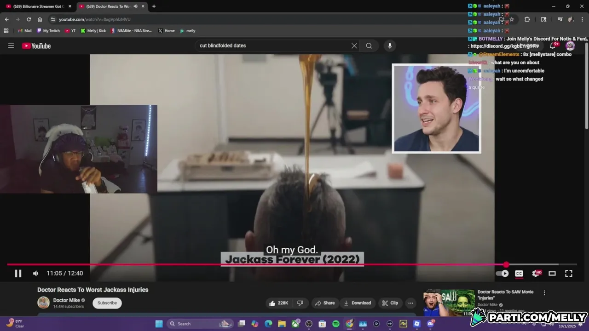The height and width of the screenshot is (331, 589).
Task: Open File Explorer from taskbar
Action: tap(282, 324)
